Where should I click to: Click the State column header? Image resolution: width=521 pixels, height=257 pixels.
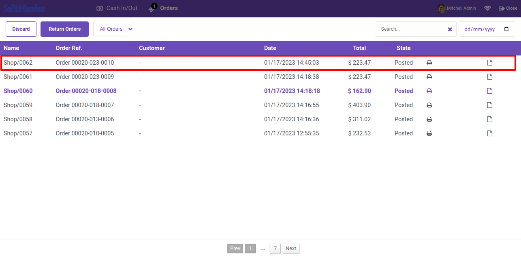404,48
